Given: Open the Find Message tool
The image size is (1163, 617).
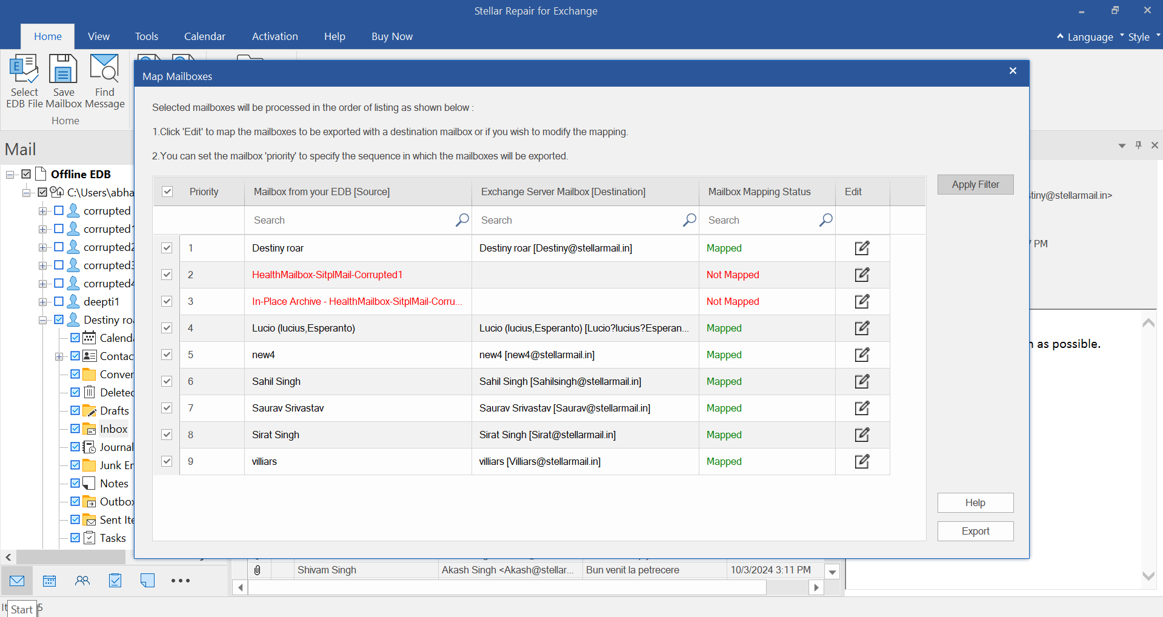Looking at the screenshot, I should [x=104, y=70].
